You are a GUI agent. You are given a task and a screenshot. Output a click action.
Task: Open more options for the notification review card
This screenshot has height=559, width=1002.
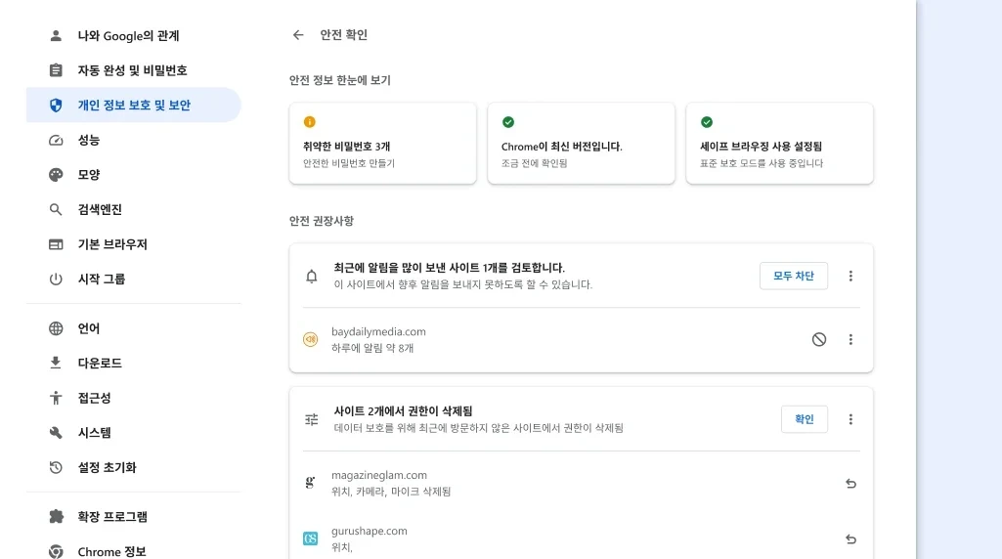pyautogui.click(x=850, y=276)
